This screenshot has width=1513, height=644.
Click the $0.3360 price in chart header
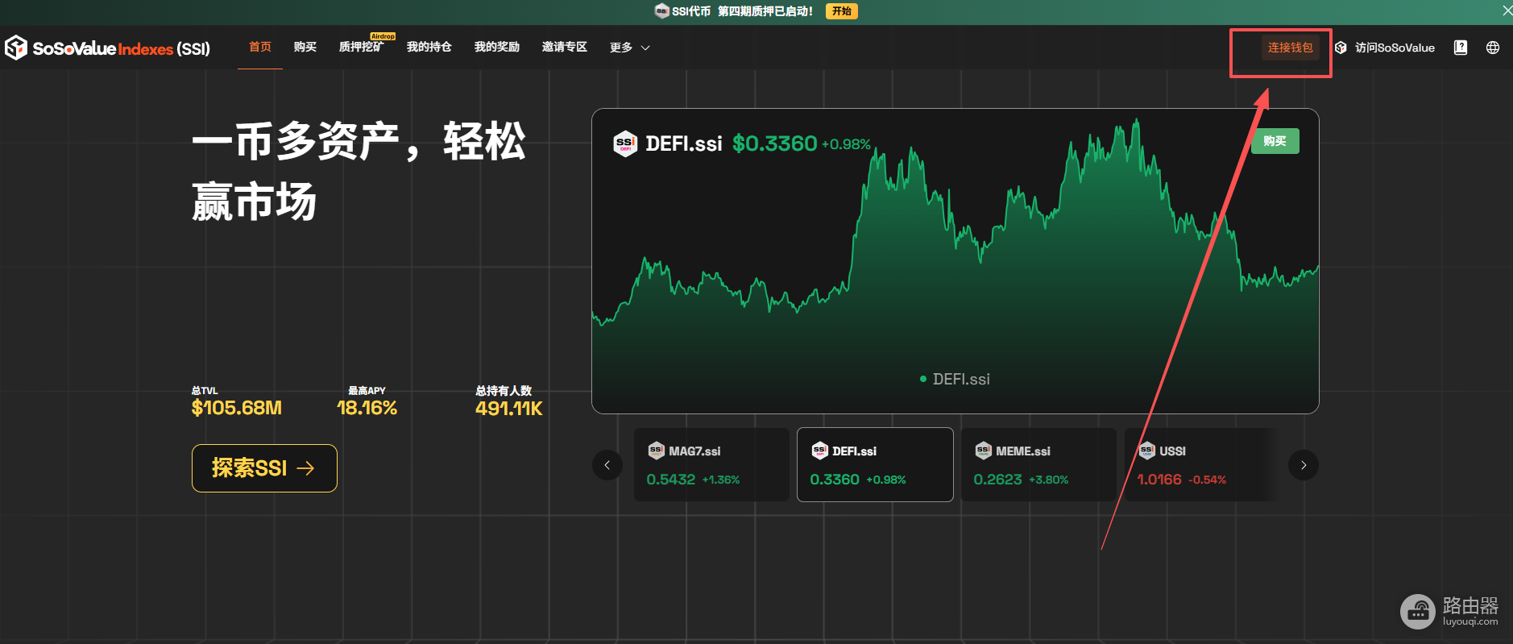[774, 143]
